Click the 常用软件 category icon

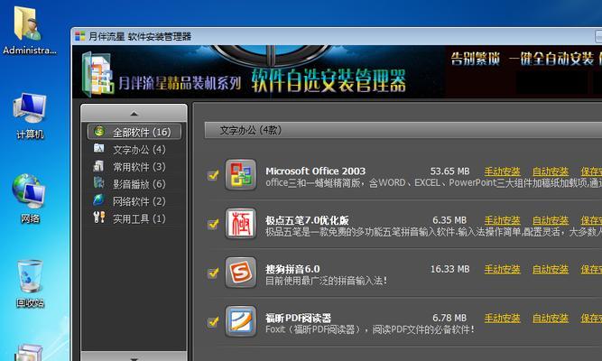click(x=98, y=166)
